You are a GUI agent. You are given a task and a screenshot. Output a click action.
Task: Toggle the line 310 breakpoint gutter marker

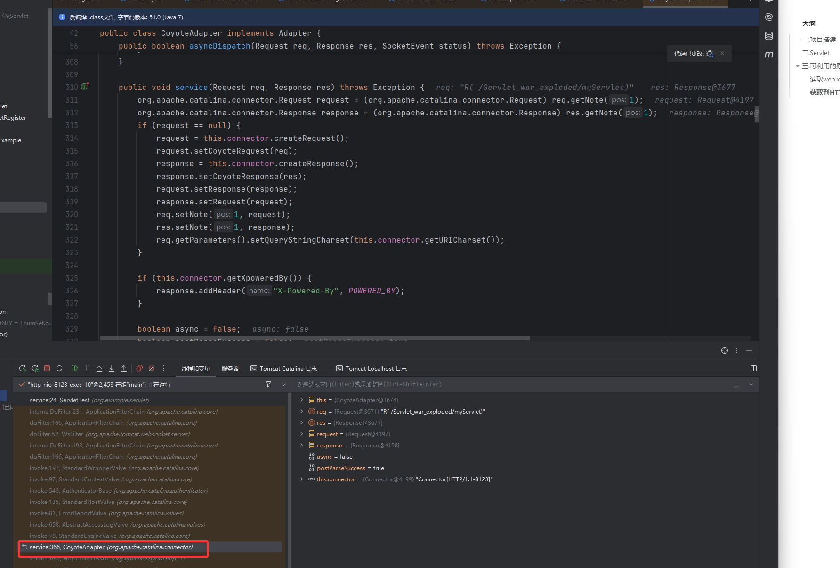click(85, 87)
